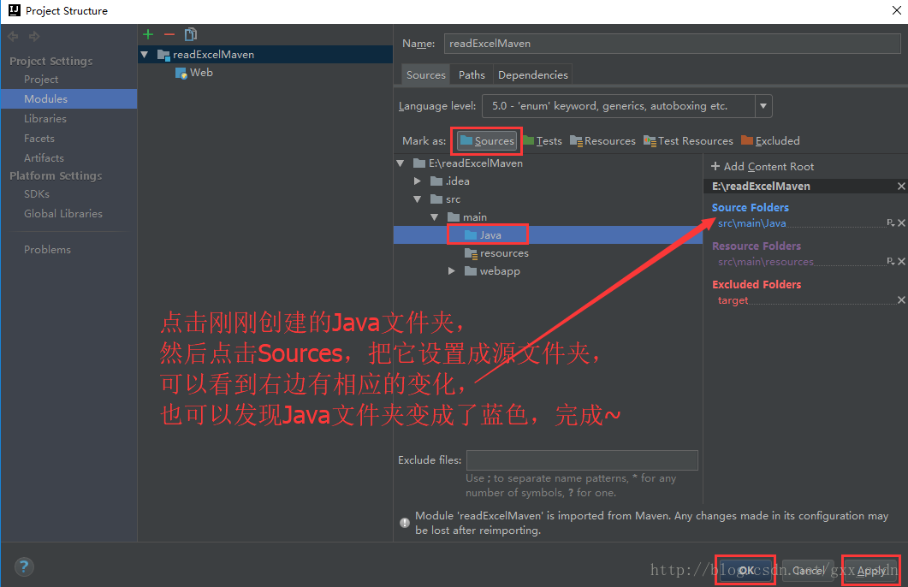Remove the module with the red minus icon

coord(169,35)
